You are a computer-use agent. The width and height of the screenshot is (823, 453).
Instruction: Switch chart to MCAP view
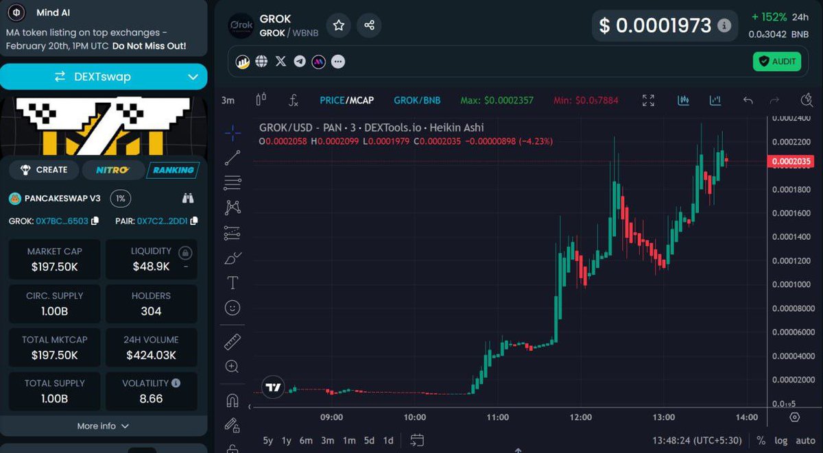[x=361, y=100]
